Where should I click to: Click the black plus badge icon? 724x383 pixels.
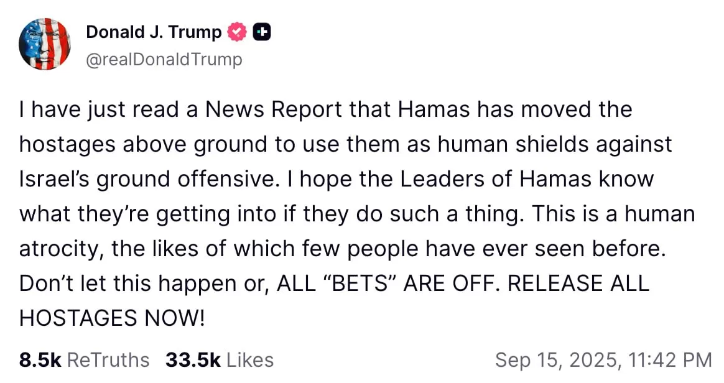coord(261,32)
